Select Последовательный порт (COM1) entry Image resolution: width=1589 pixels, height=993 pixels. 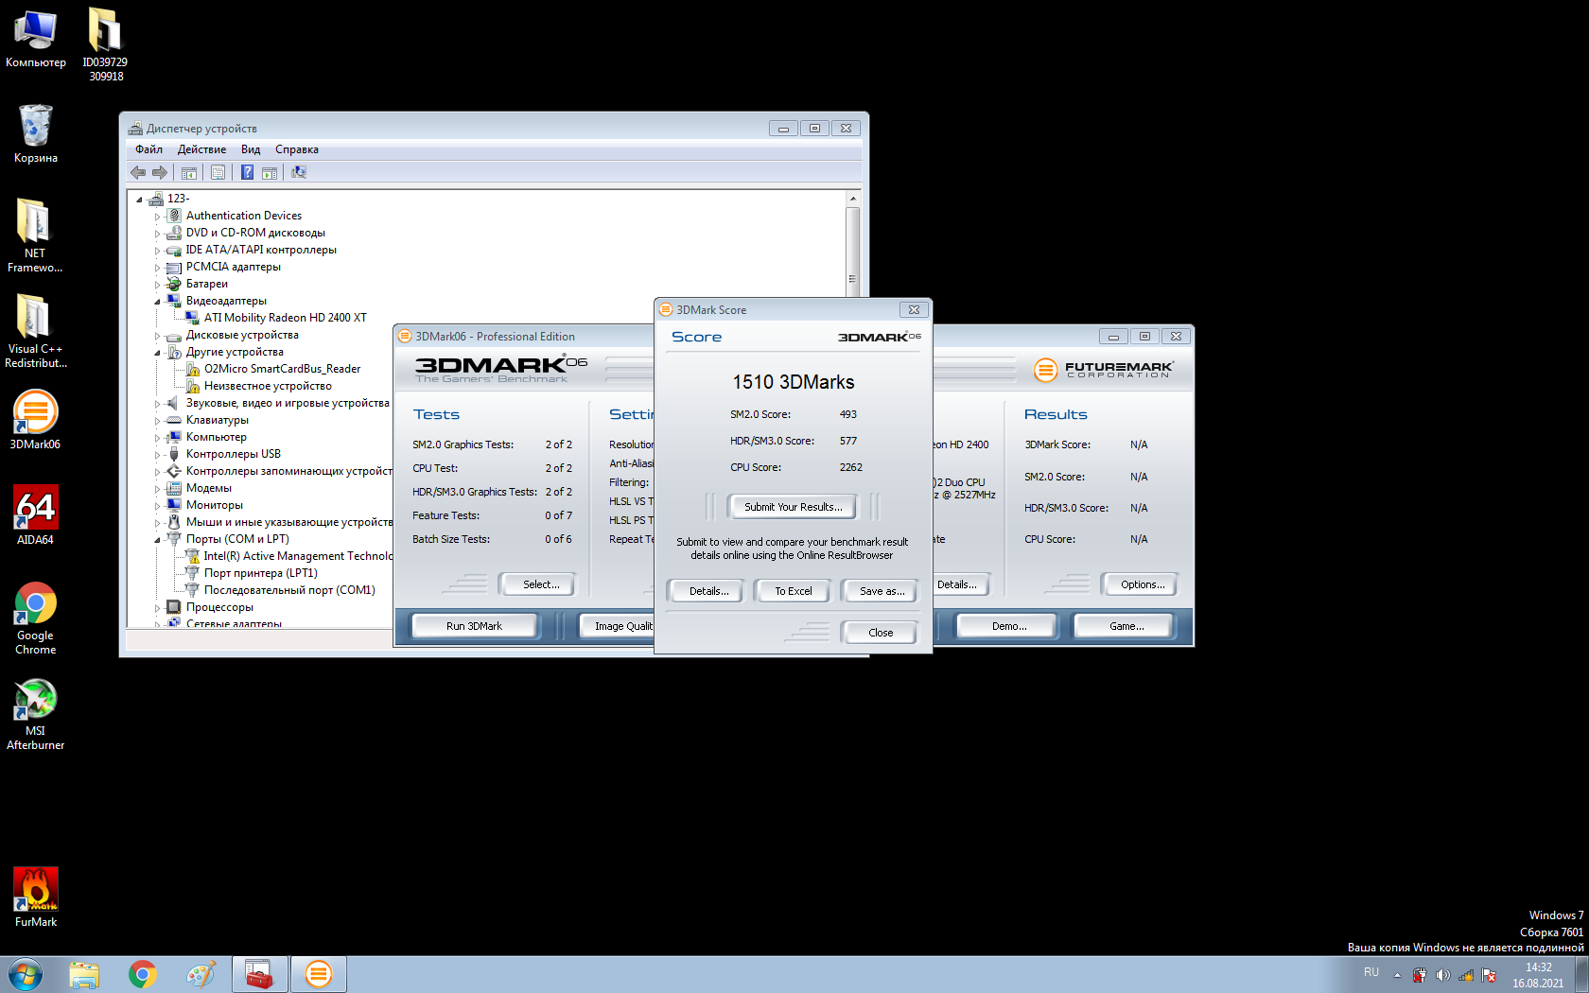tap(289, 590)
